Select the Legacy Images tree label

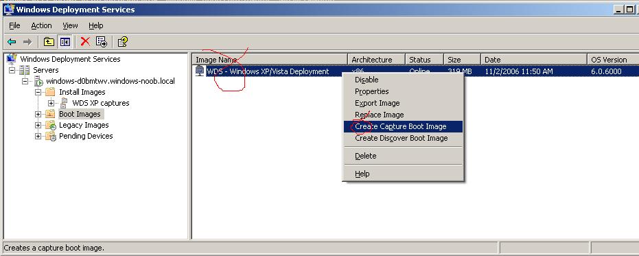pyautogui.click(x=84, y=125)
